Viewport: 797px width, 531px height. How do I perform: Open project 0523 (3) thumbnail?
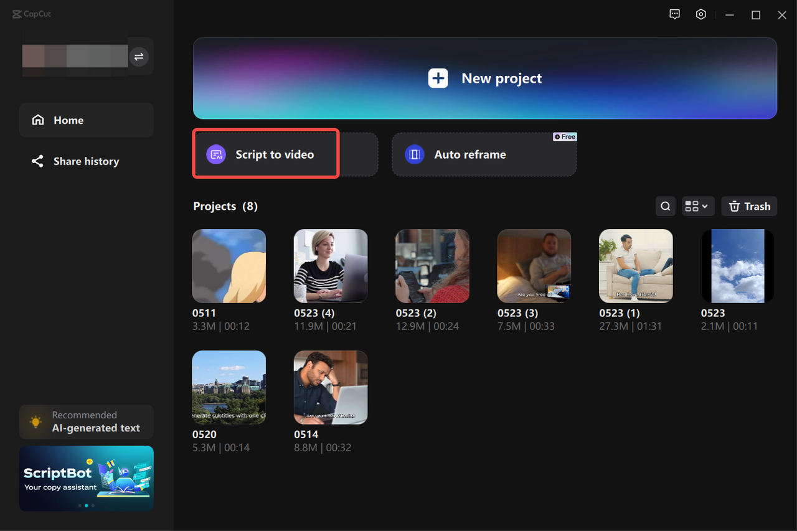click(x=534, y=266)
